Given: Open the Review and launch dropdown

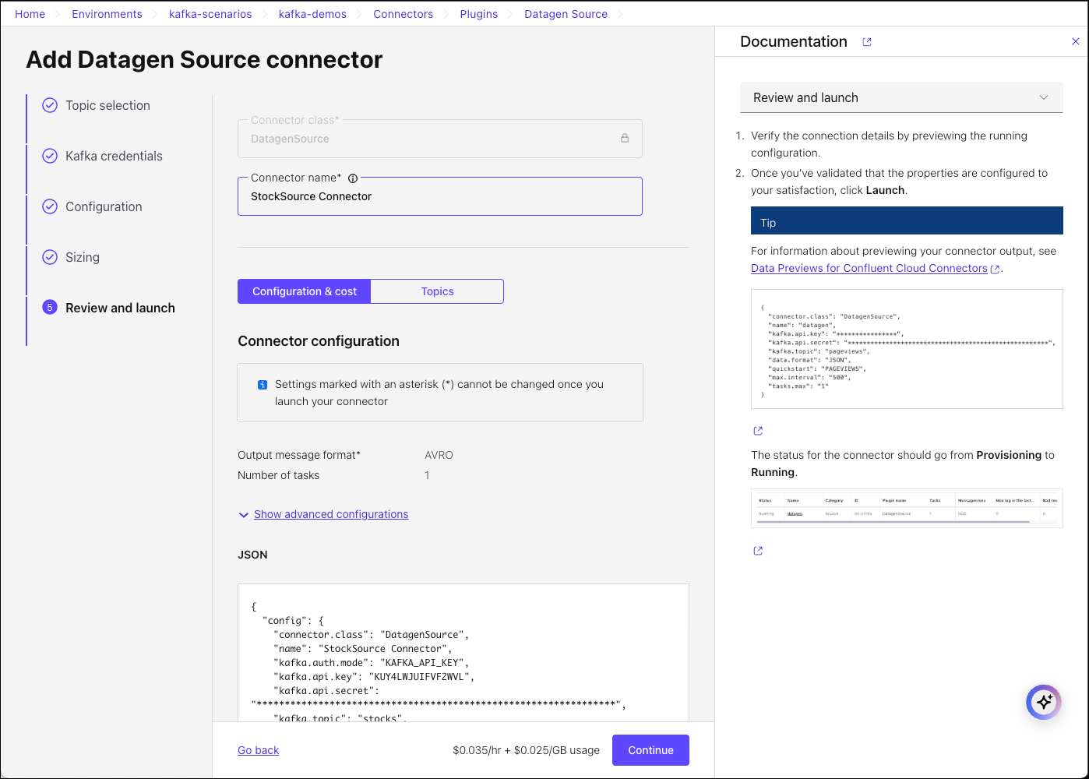Looking at the screenshot, I should coord(900,97).
